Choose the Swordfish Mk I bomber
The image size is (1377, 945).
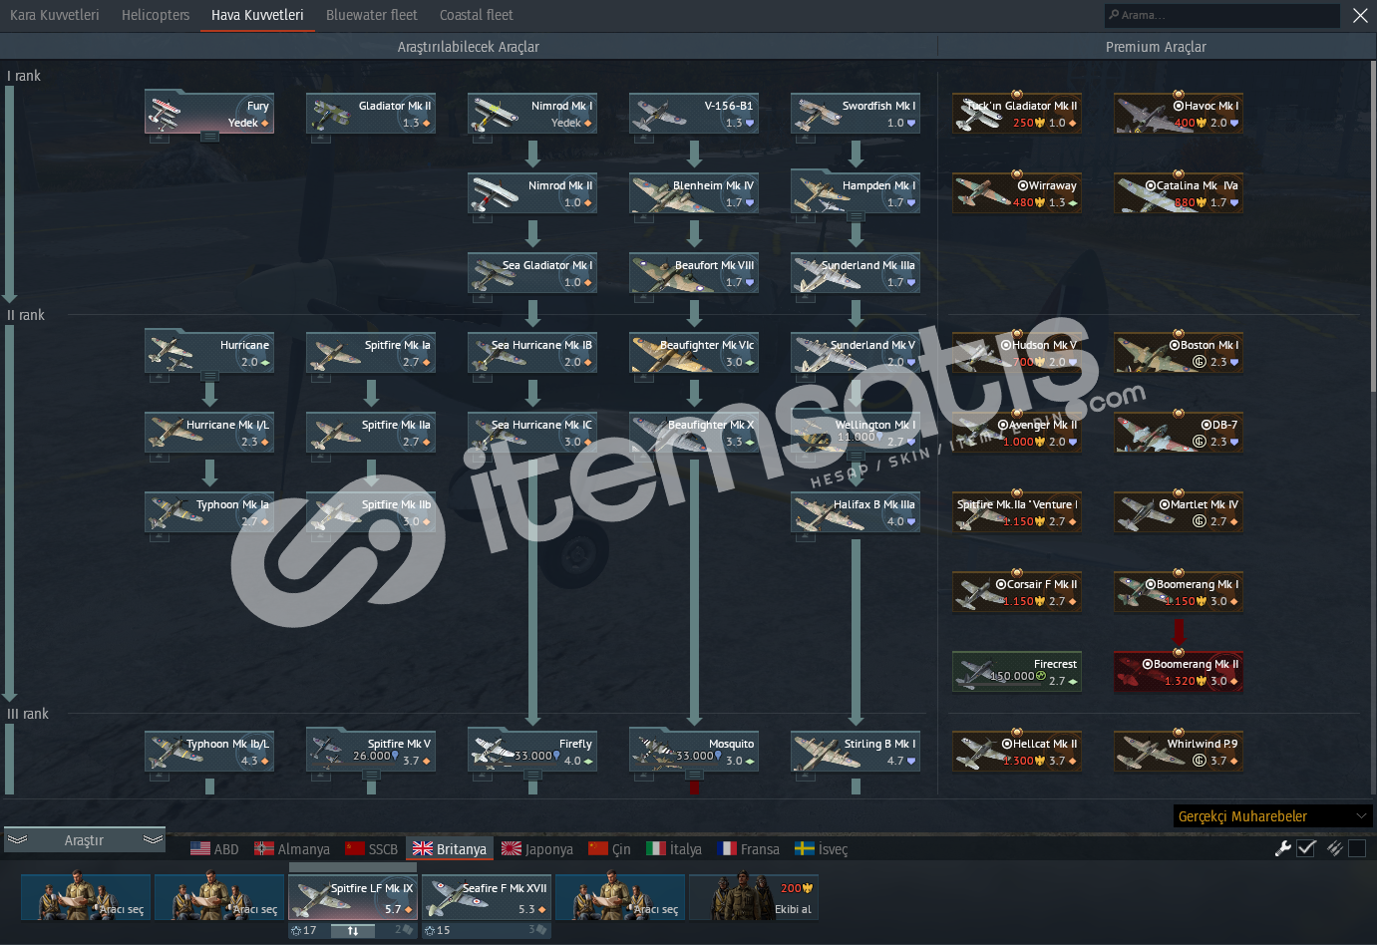pyautogui.click(x=856, y=113)
